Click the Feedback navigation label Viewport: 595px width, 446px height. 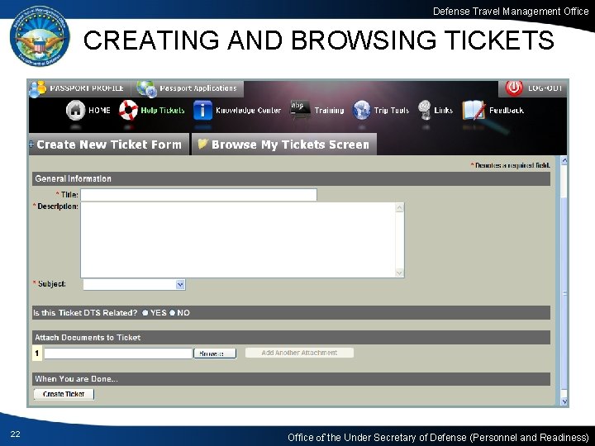click(x=507, y=111)
